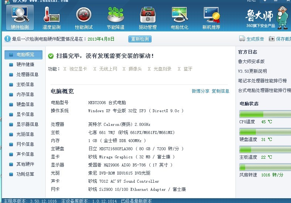Open 硬盘信息 from the left menu
Screen dimensions: 291x203
click(x=25, y=104)
